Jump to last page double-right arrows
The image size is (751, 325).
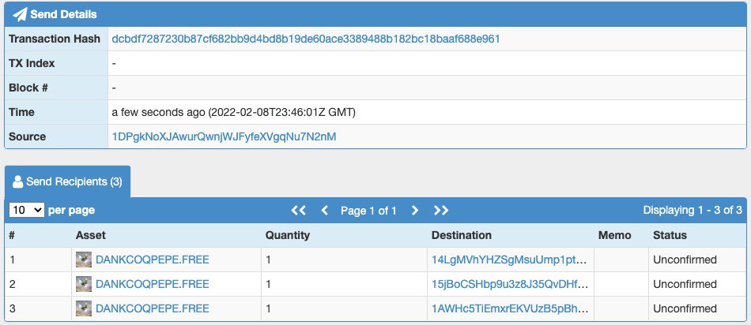click(x=440, y=211)
